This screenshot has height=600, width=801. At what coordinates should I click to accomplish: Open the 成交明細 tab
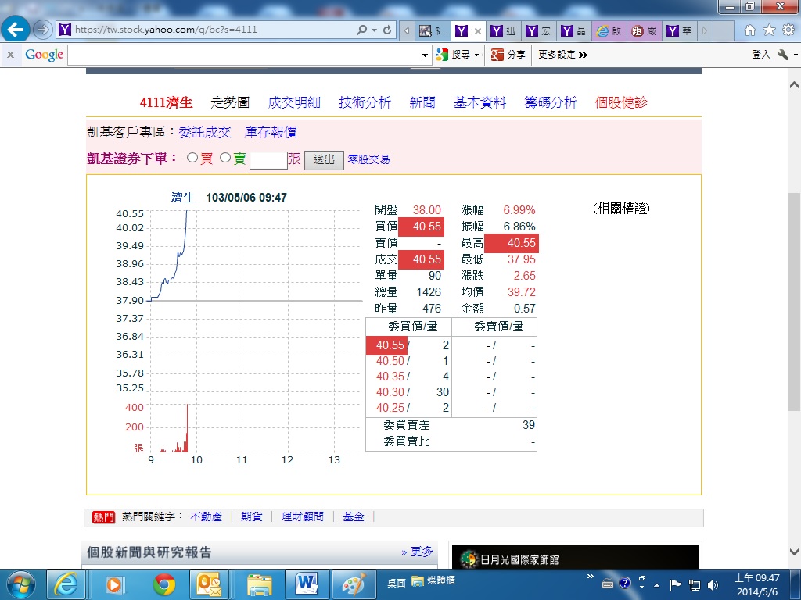point(294,102)
